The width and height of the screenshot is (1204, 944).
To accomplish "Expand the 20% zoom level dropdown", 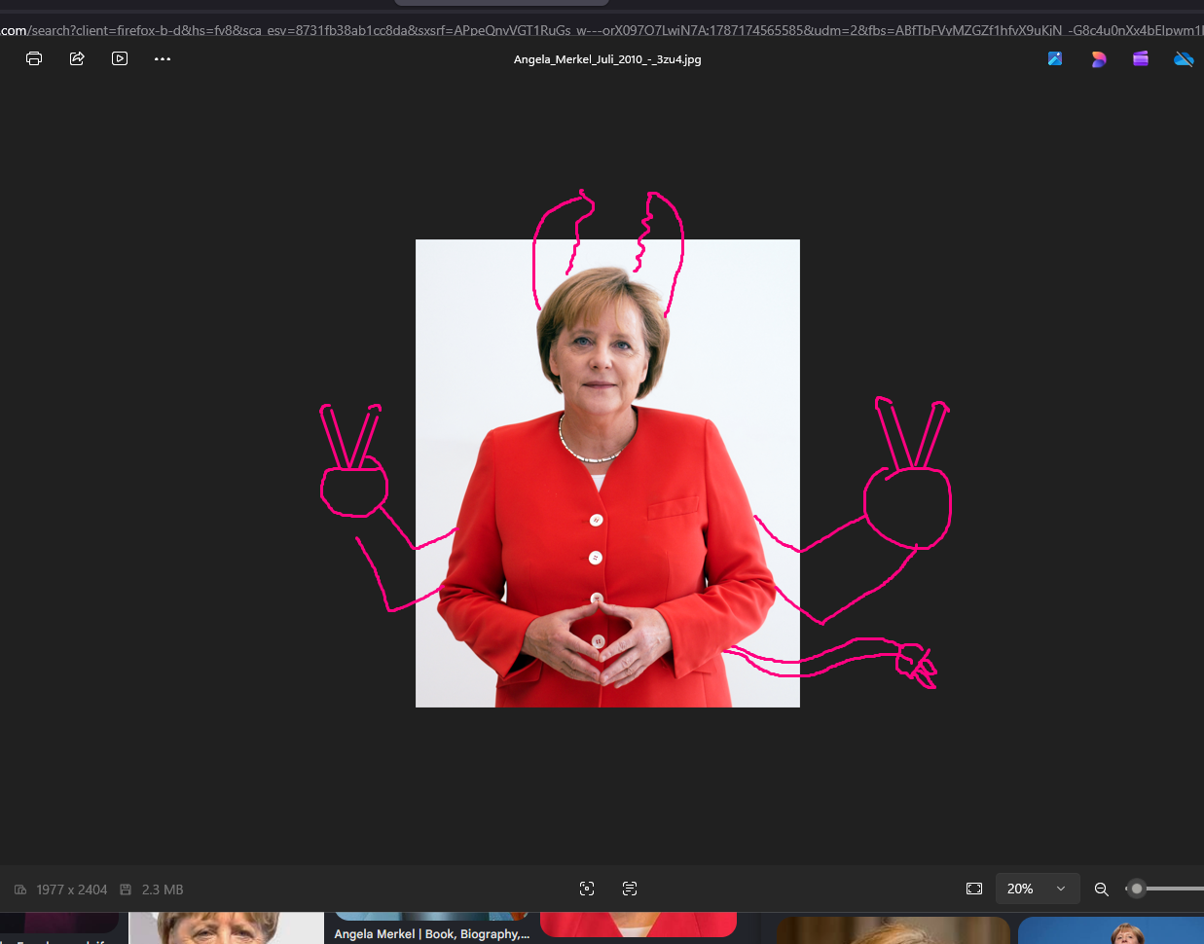I will 1038,889.
